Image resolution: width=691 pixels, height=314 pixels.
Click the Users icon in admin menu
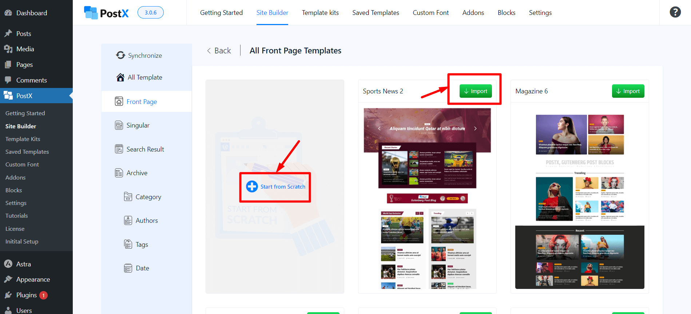tap(8, 310)
